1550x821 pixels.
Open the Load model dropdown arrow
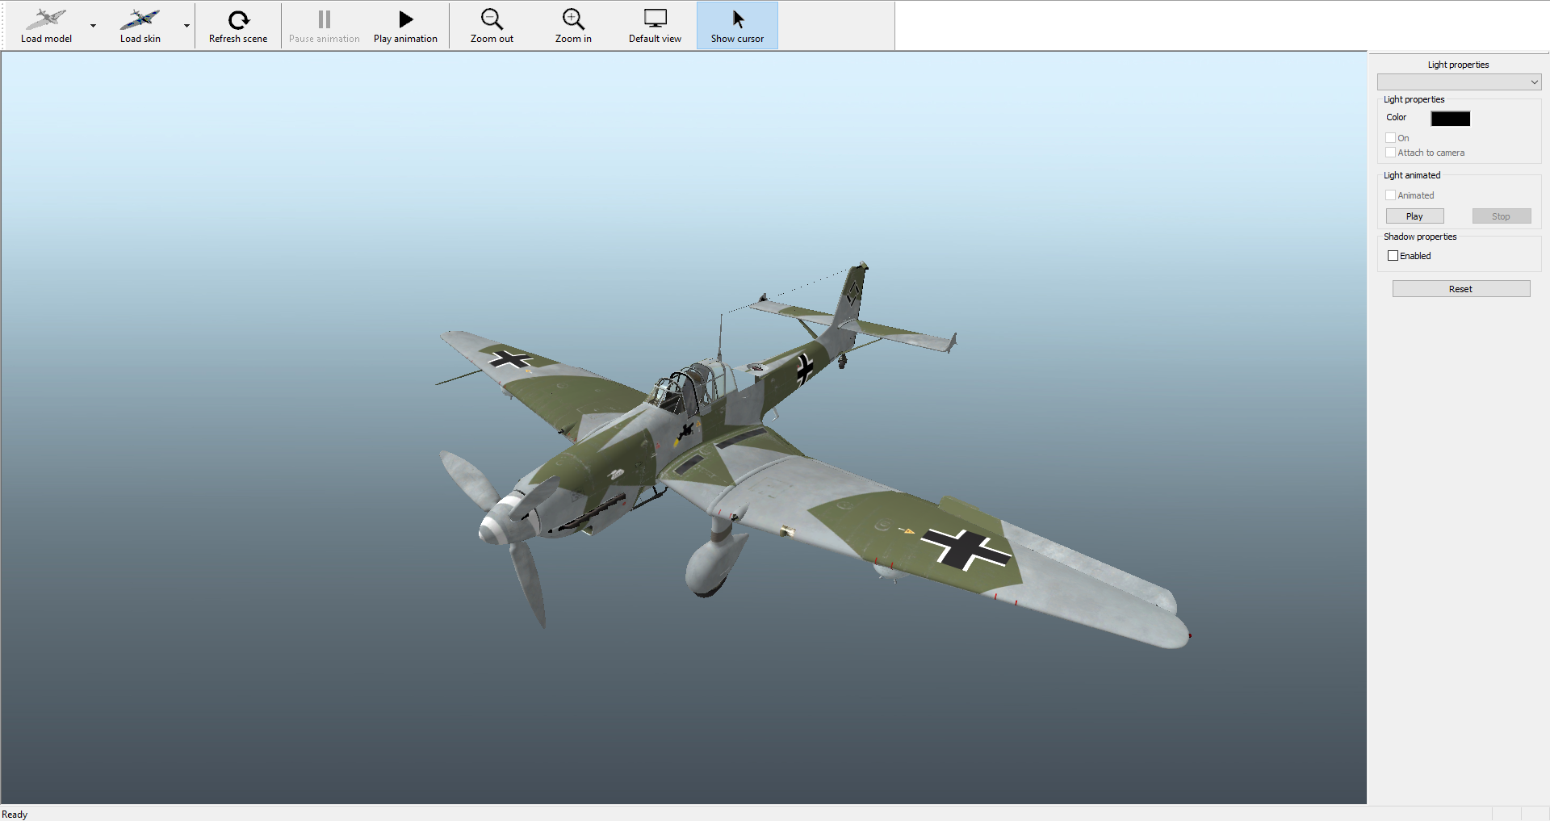94,26
